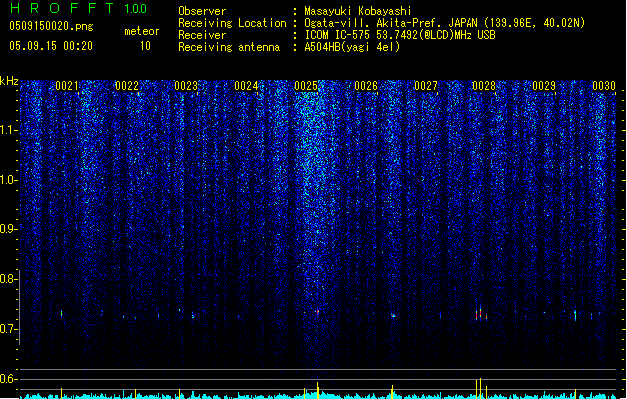The height and width of the screenshot is (399, 627).
Task: Click time marker 0029
Action: pos(544,86)
